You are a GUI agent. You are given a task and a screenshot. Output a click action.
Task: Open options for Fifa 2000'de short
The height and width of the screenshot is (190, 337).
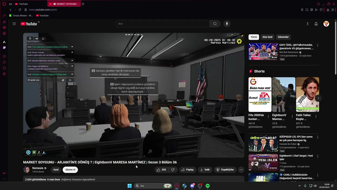pos(268,116)
